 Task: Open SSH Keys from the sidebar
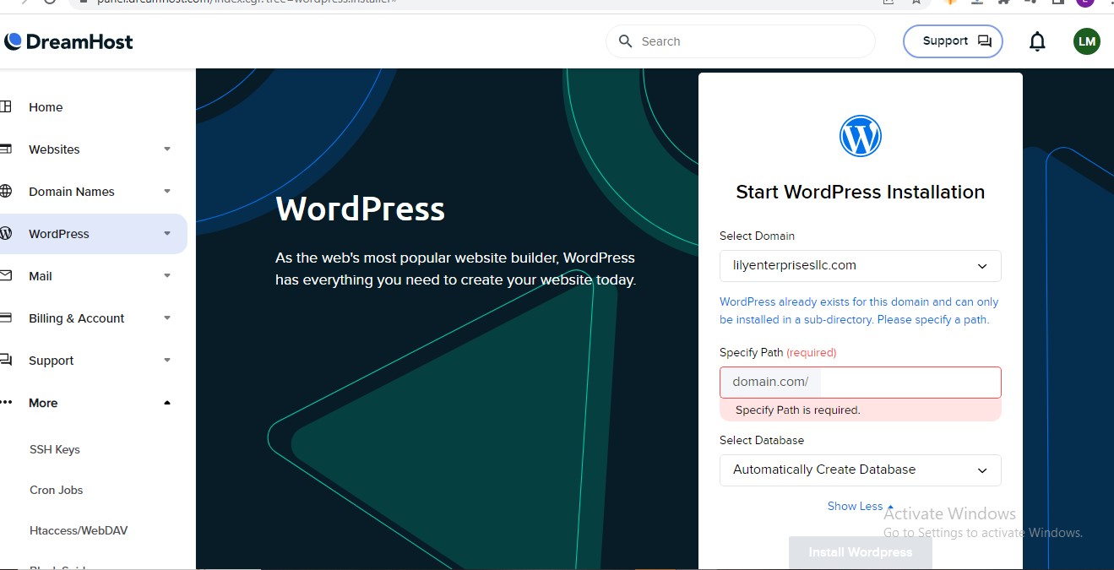tap(54, 448)
